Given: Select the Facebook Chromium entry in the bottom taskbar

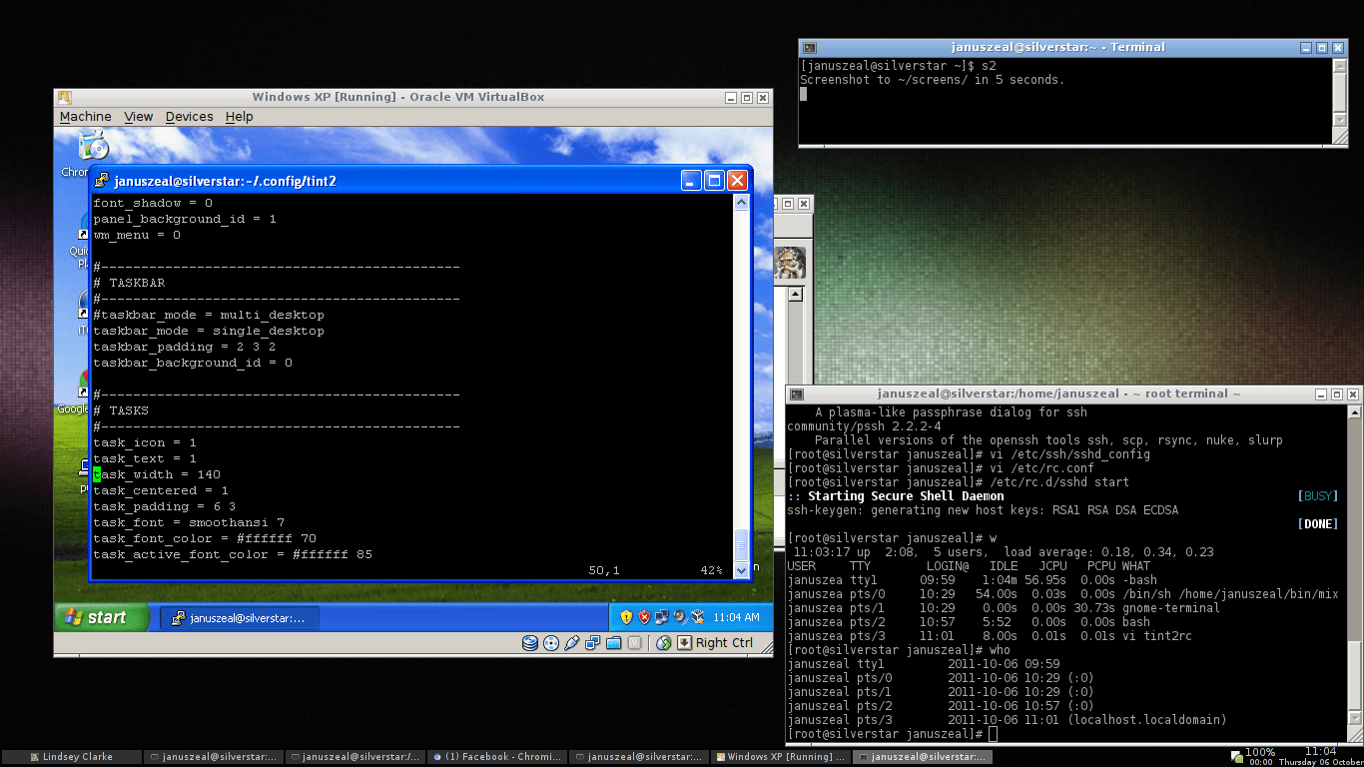Looking at the screenshot, I should (497, 756).
